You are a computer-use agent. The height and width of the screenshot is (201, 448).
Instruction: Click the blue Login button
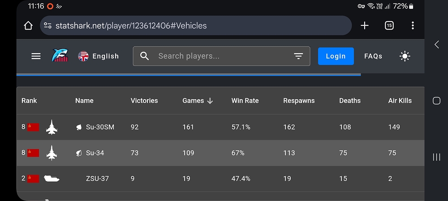pyautogui.click(x=336, y=56)
